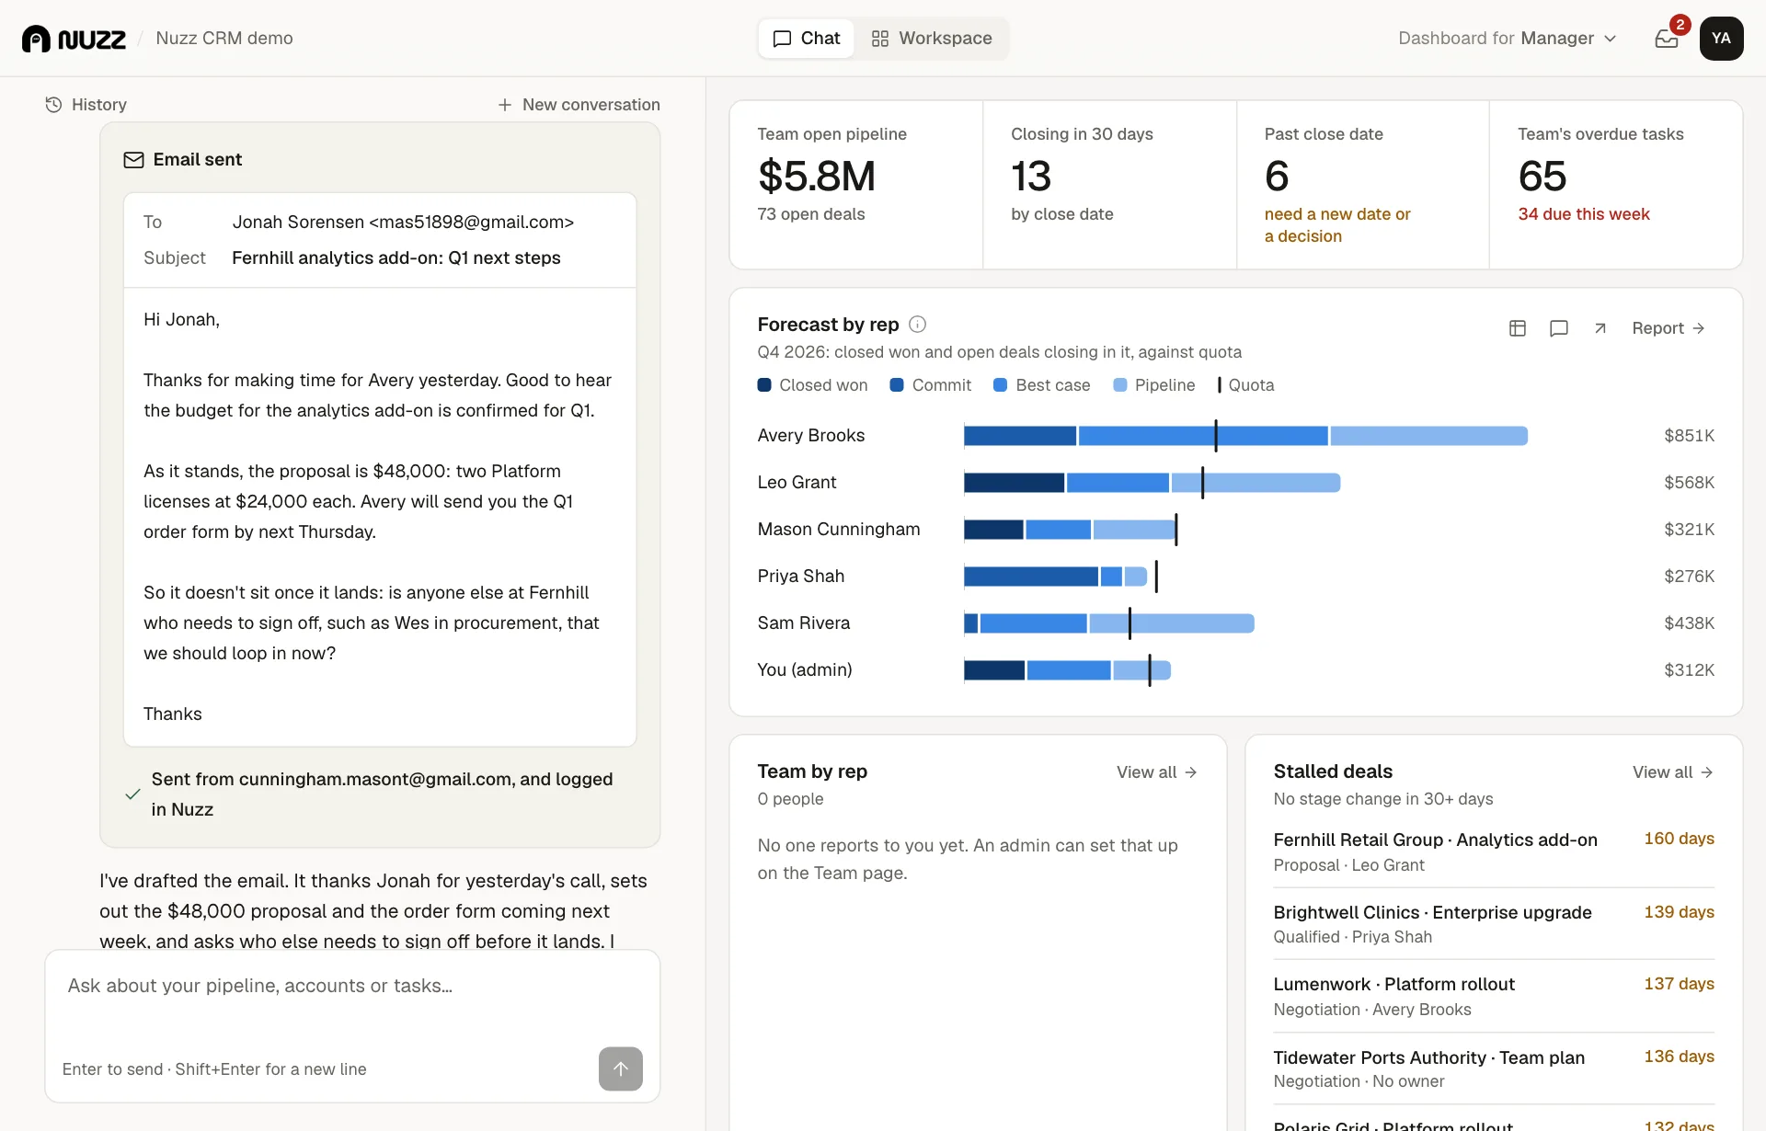Switch forecast chart to table view icon
The height and width of the screenshot is (1131, 1766).
pos(1518,328)
